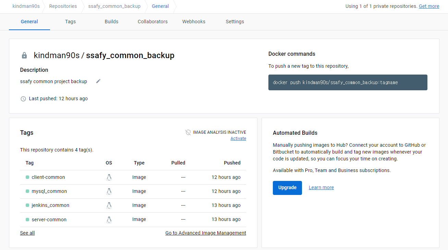Open the Webhooks tab
The width and height of the screenshot is (448, 250).
point(194,22)
